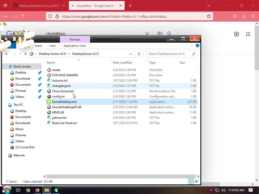Click the Explorer horizontal scrollbar
This screenshot has width=259, height=194.
click(x=121, y=176)
